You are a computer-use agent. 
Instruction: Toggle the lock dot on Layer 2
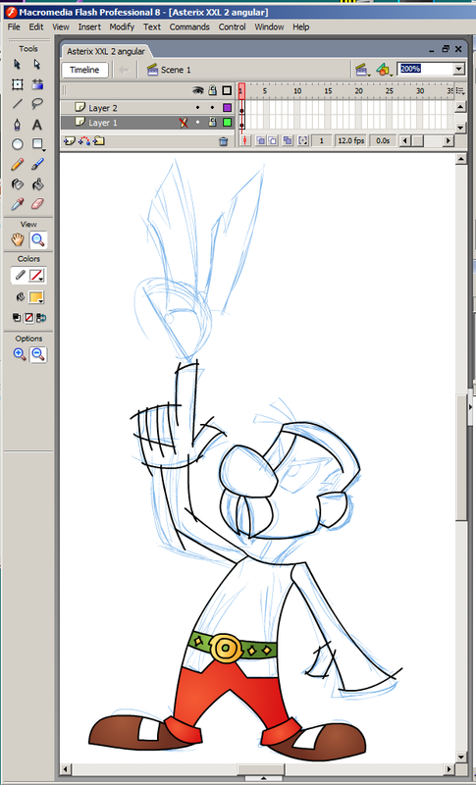[212, 108]
